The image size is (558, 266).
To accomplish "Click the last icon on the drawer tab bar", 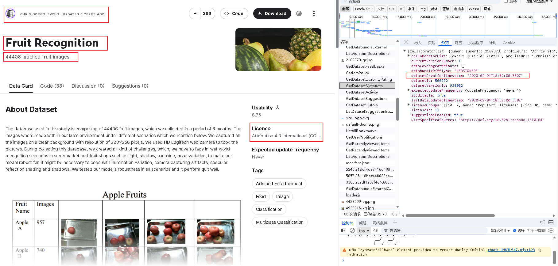I will pos(551,222).
